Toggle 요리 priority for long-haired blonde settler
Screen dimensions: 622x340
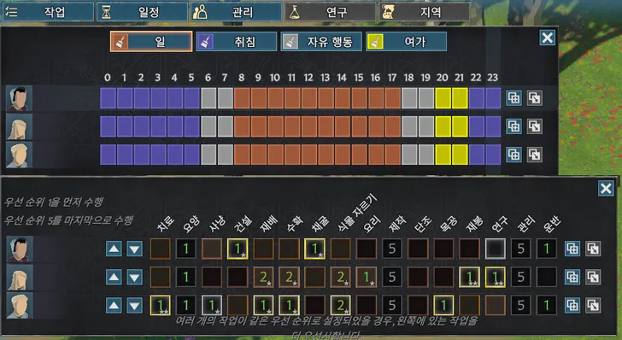(x=367, y=277)
